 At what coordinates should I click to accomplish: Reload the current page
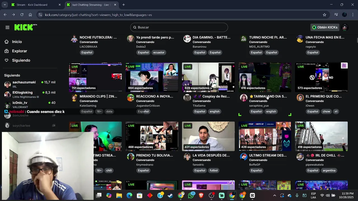22,15
